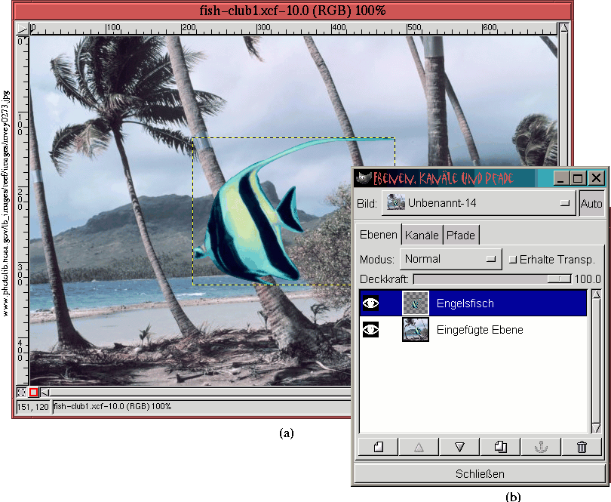
Task: Switch to the Kanäle tab
Action: click(422, 235)
